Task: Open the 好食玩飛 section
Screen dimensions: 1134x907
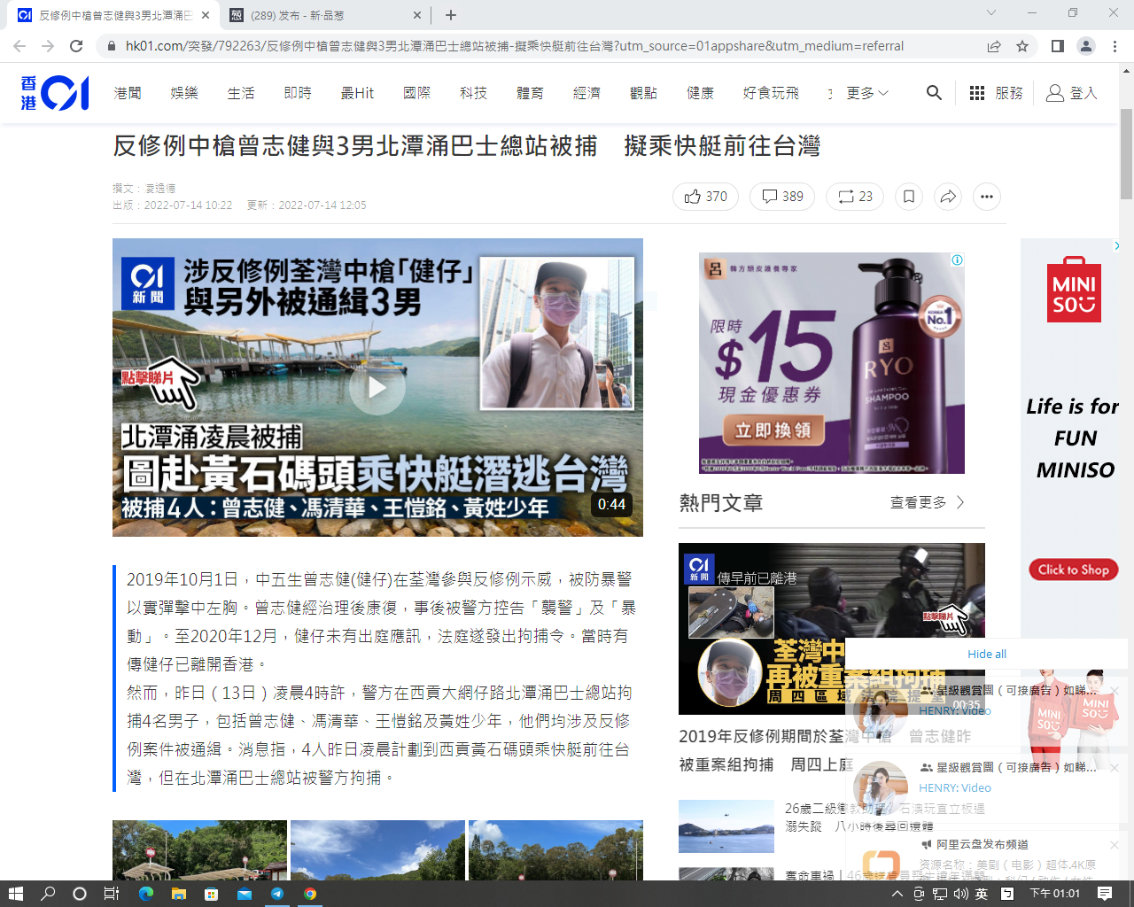Action: 771,93
